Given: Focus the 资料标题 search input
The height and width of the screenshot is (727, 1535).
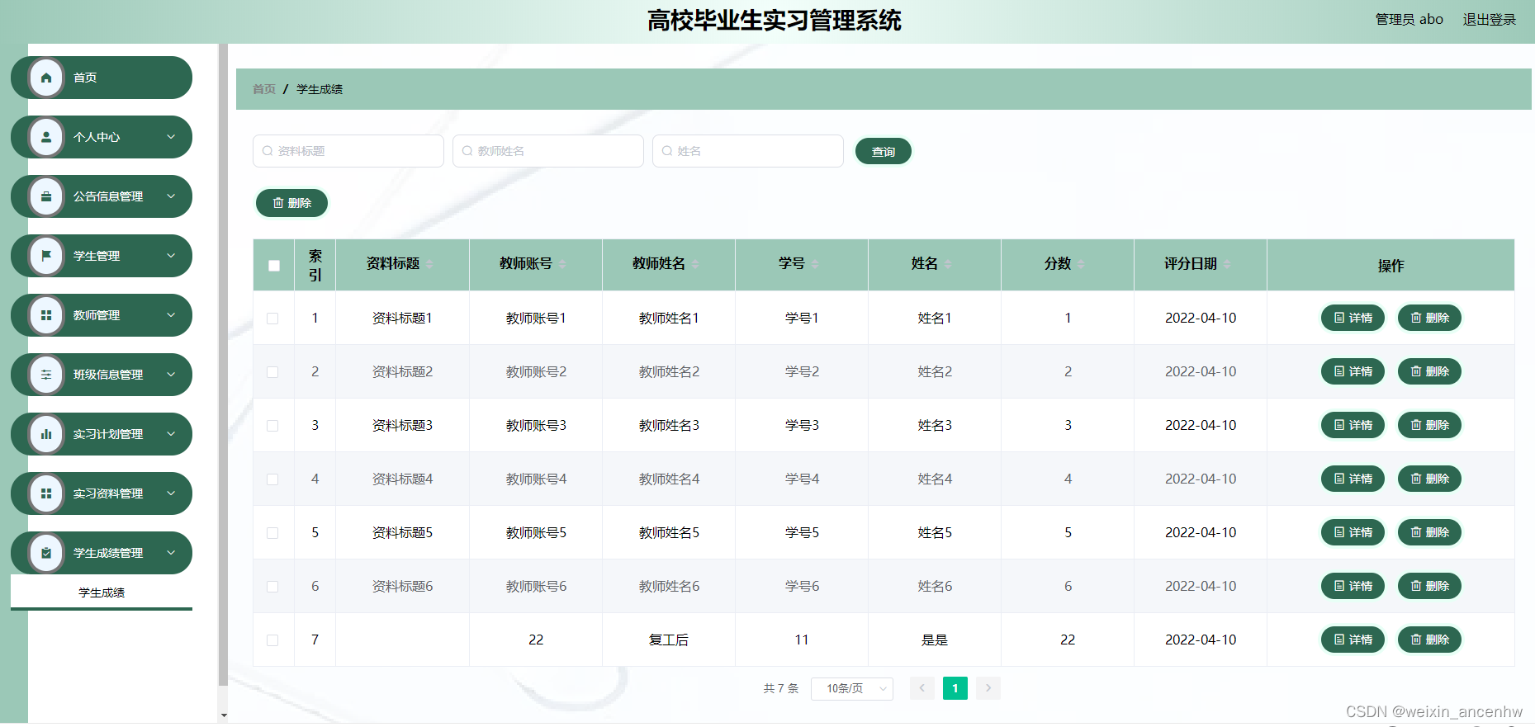Looking at the screenshot, I should tap(348, 151).
